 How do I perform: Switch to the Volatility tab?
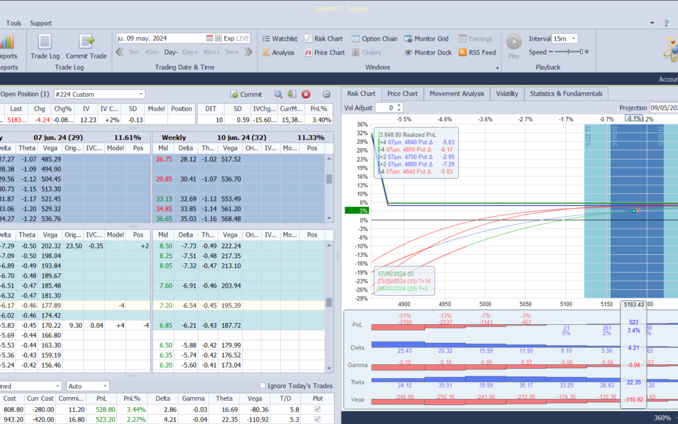tap(507, 94)
